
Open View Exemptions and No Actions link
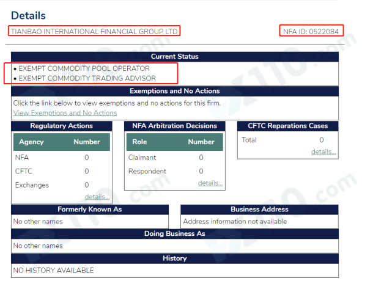[x=65, y=113]
